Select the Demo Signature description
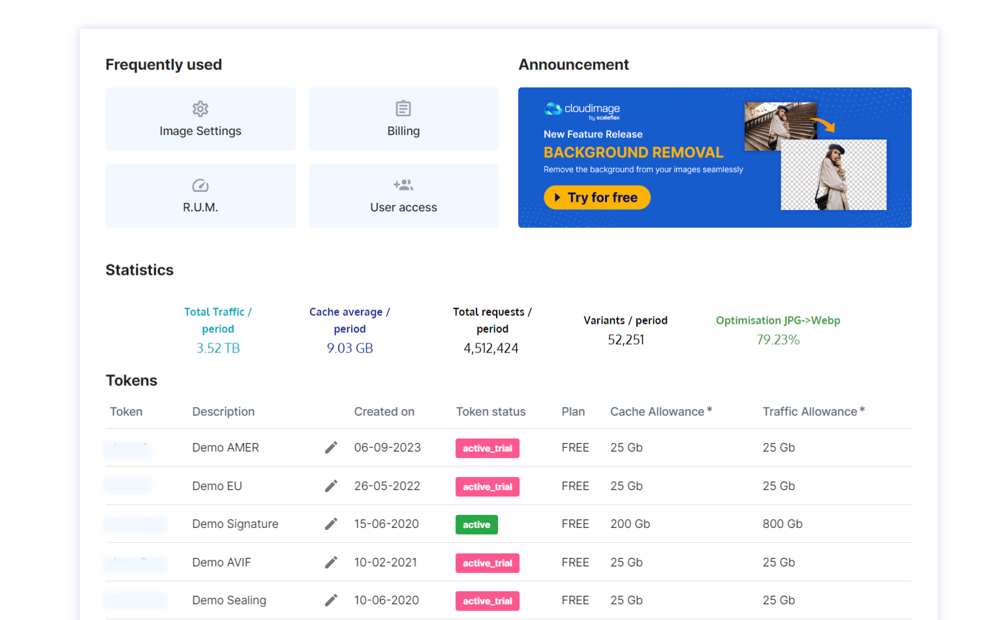 point(235,524)
